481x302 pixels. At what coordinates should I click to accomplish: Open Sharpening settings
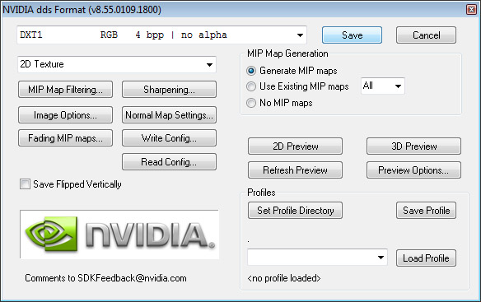(169, 90)
